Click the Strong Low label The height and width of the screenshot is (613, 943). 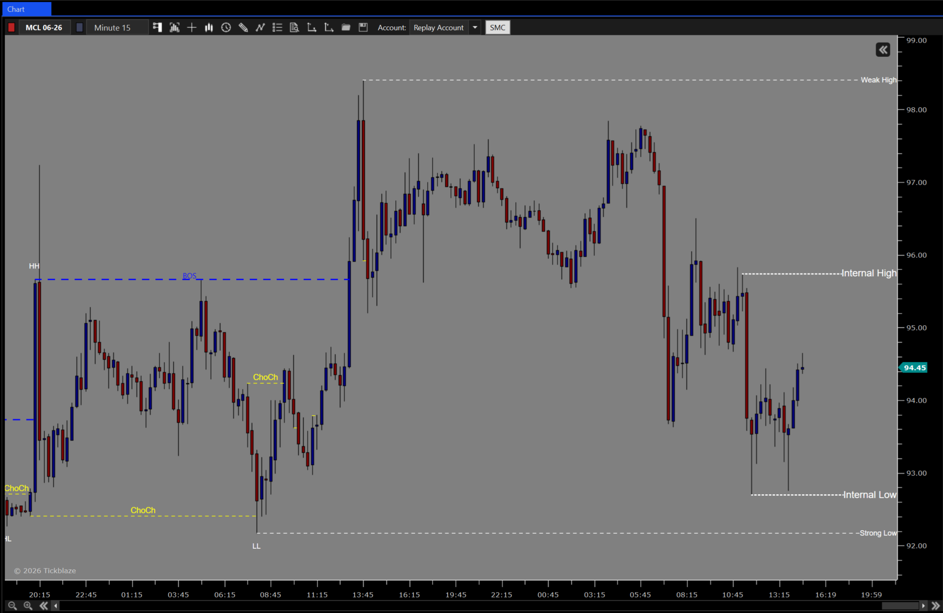pyautogui.click(x=878, y=533)
